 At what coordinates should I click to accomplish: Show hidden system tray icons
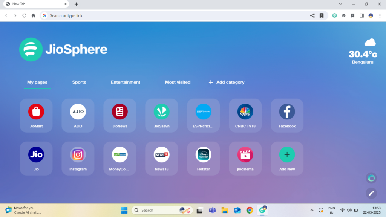click(x=312, y=210)
